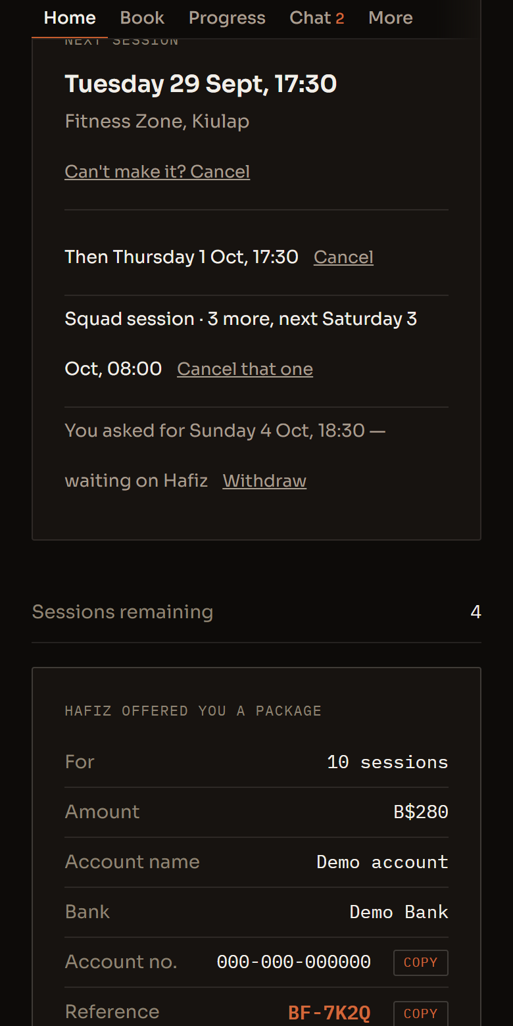Click the 000-000-000000 account number text
This screenshot has height=1026, width=513.
point(294,962)
